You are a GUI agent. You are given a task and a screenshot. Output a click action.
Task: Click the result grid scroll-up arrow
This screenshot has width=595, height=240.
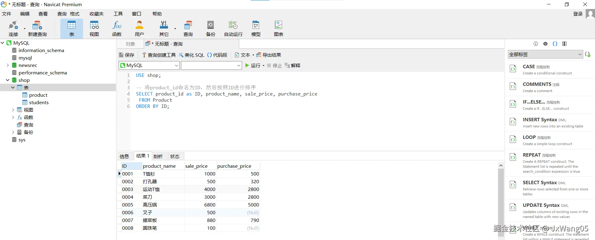point(501,166)
